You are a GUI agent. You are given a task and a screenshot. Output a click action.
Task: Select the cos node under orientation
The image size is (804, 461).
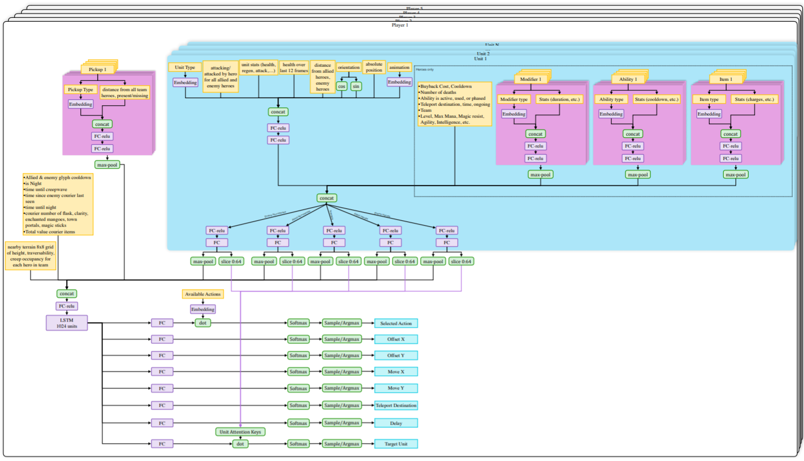click(341, 86)
